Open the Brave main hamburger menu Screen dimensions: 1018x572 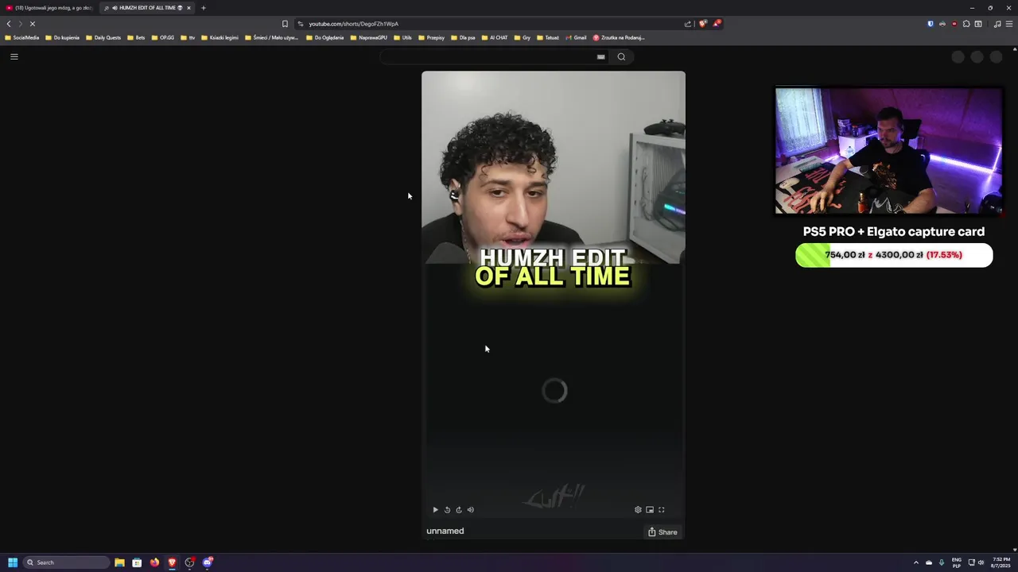1009,24
